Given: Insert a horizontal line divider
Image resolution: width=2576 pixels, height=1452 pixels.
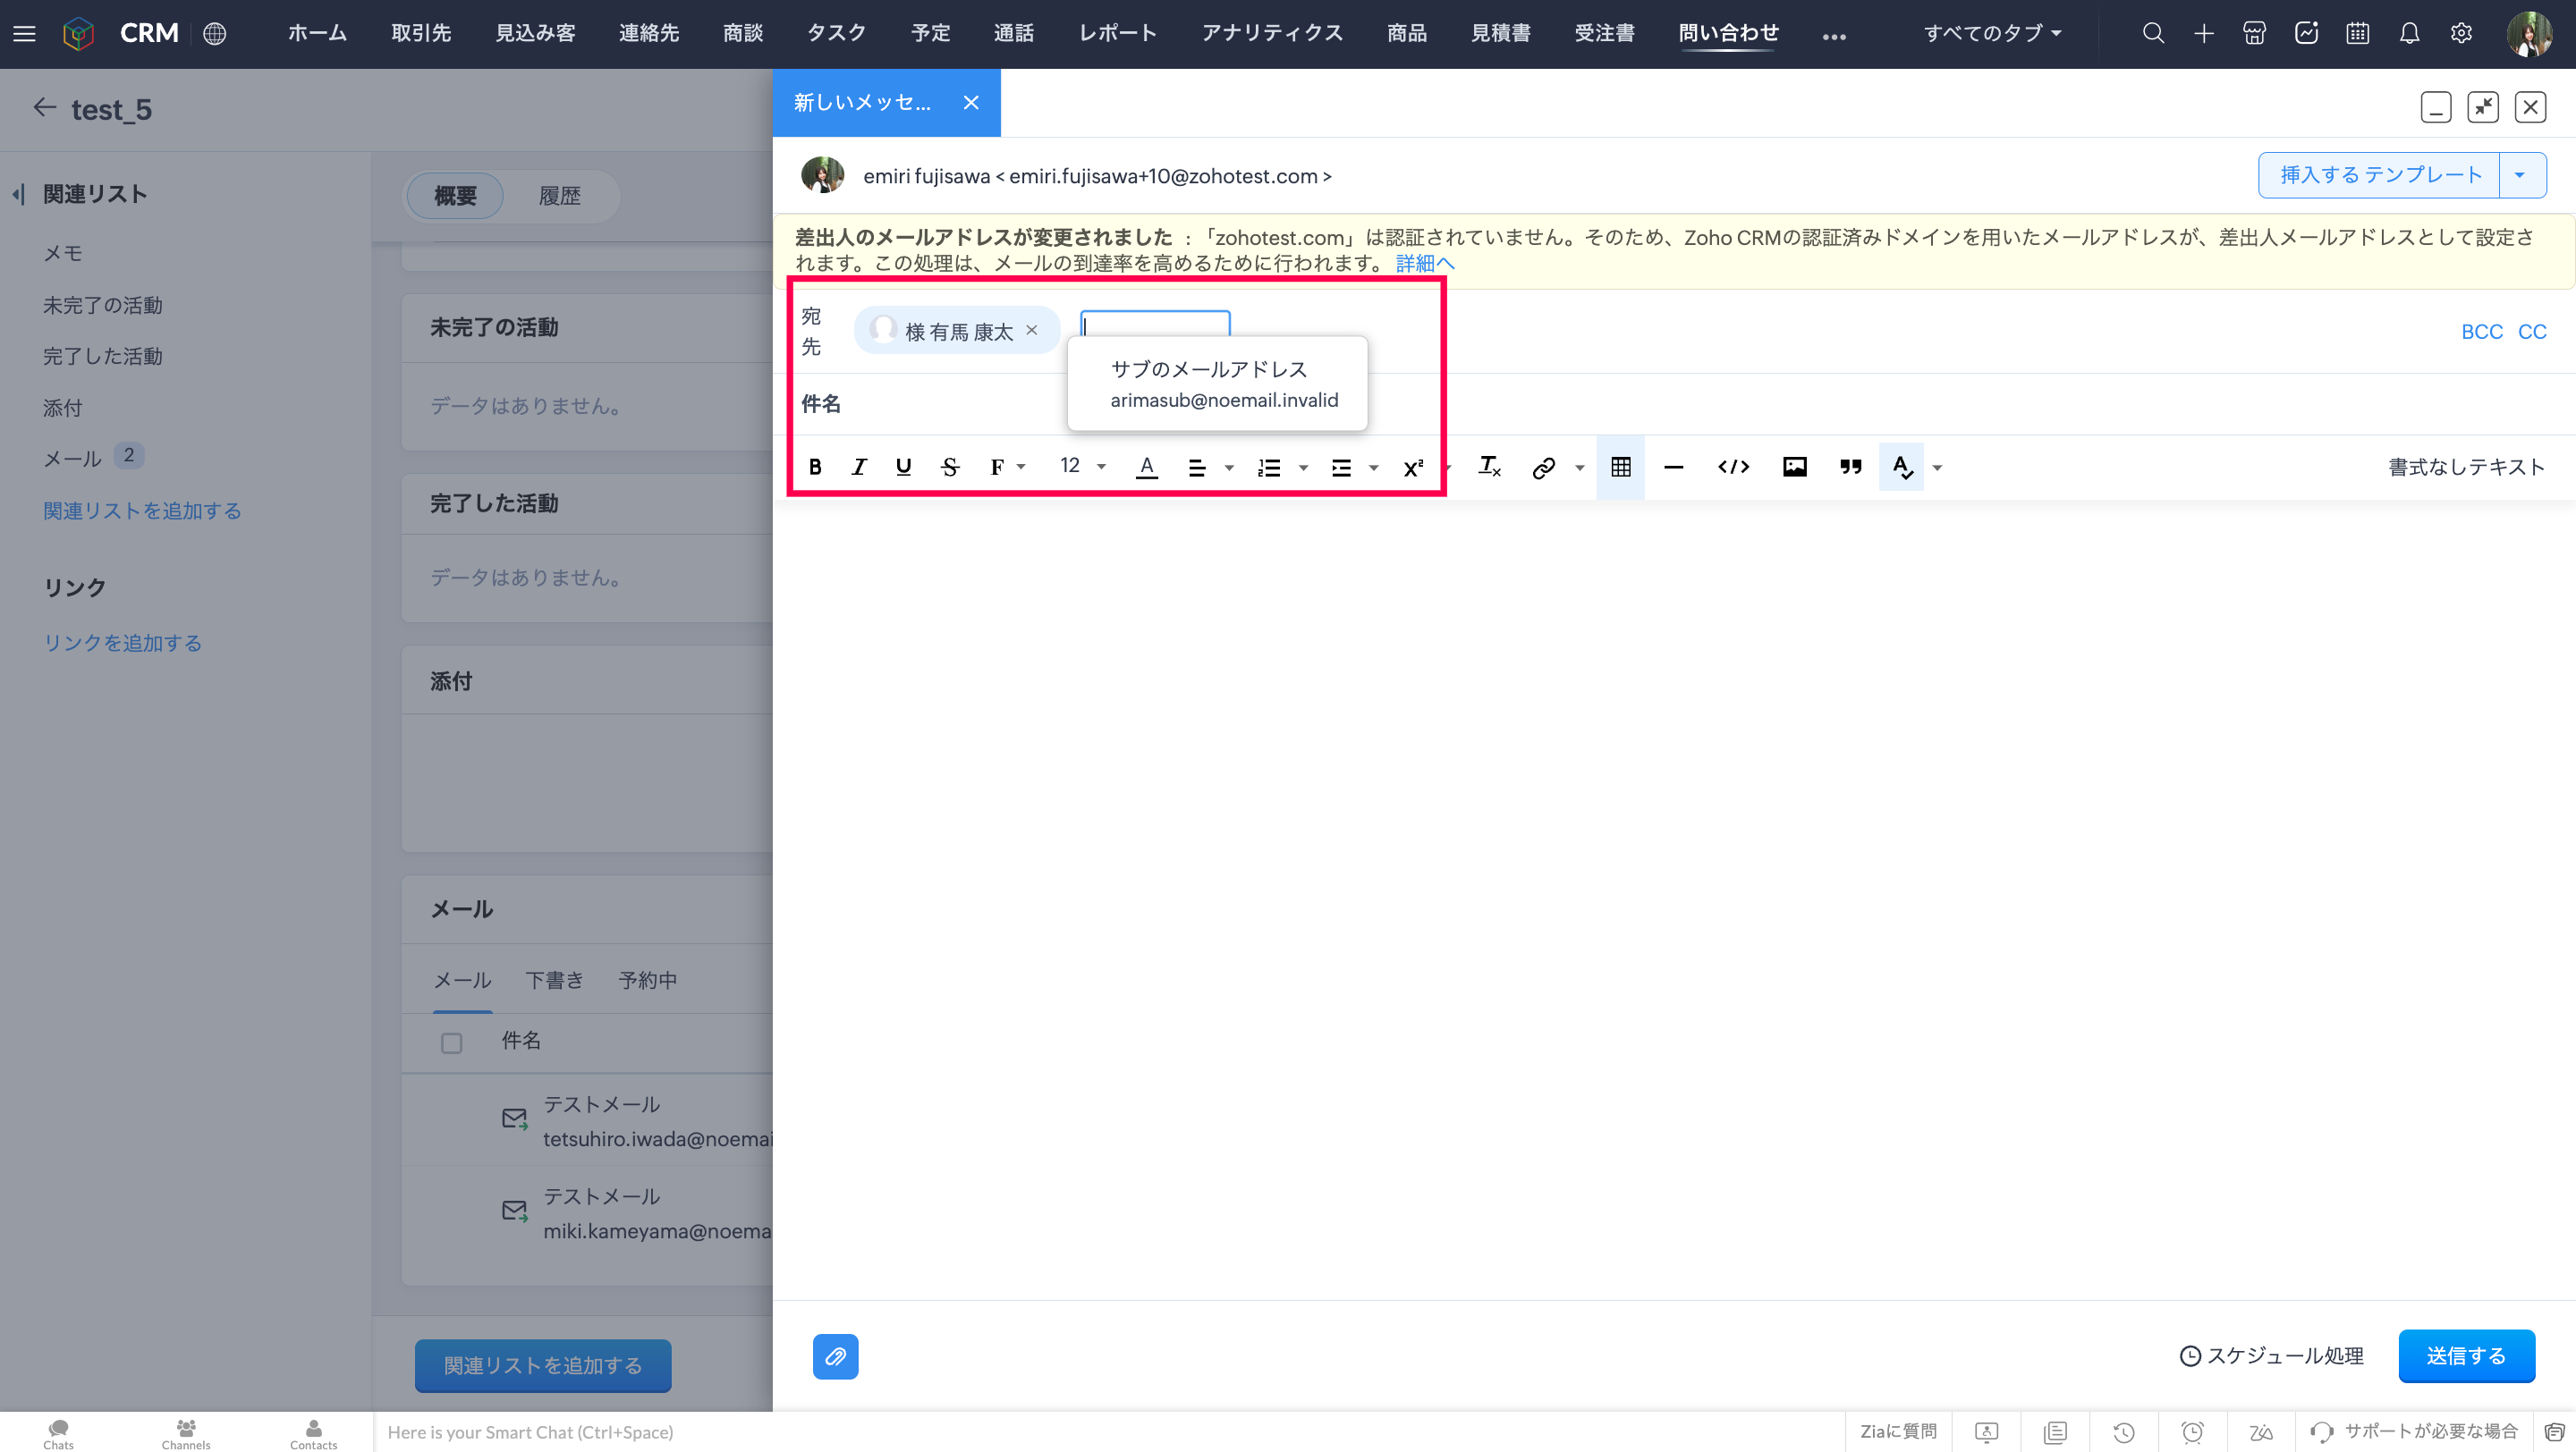Looking at the screenshot, I should point(1673,467).
